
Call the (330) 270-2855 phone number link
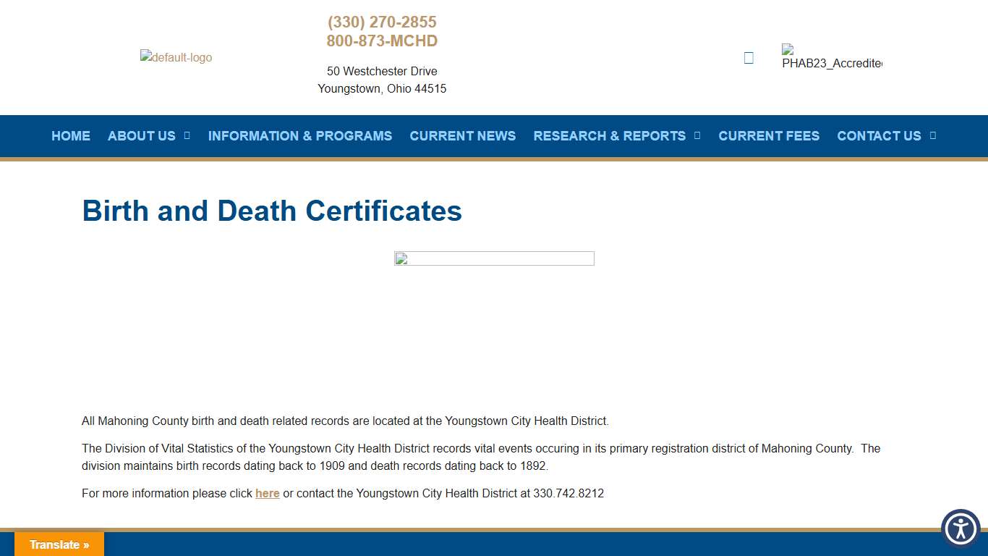click(381, 22)
